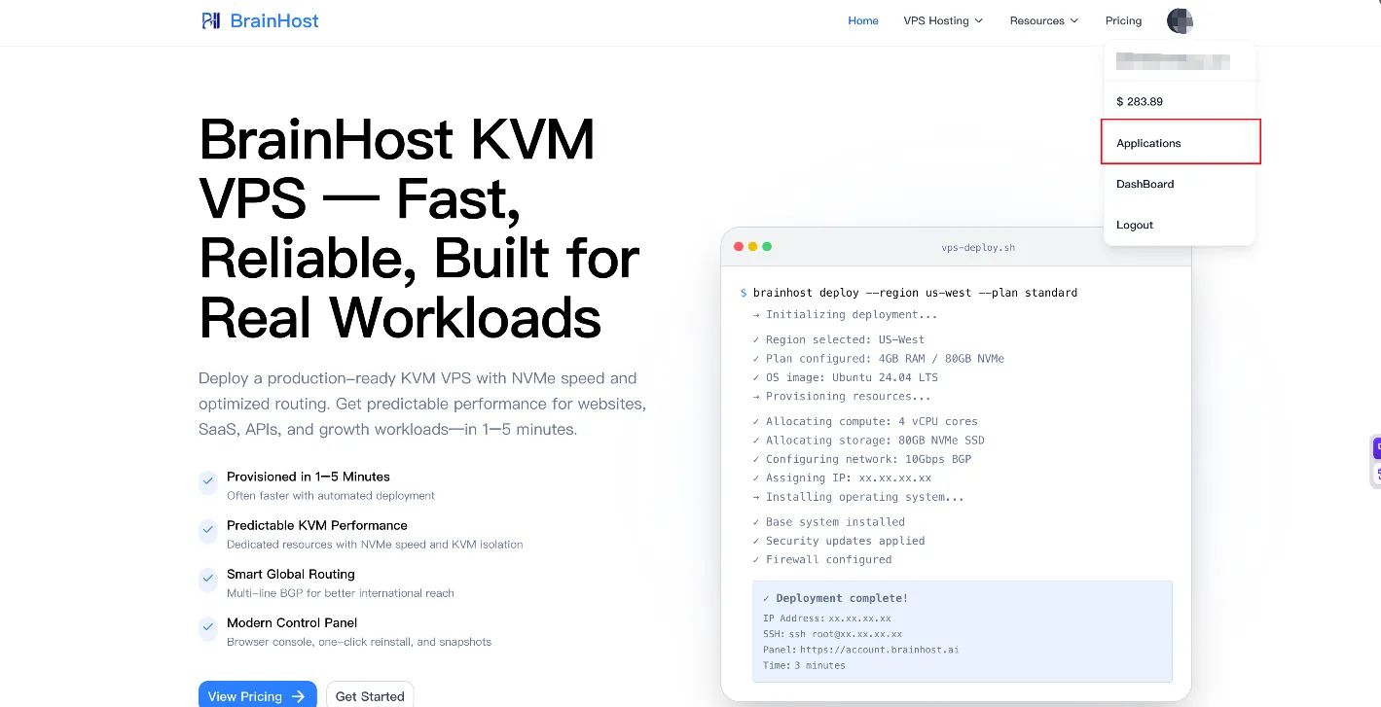Click the blue checkmark beside Provisioned in 1-5 Minutes

coord(207,481)
